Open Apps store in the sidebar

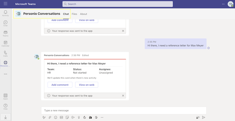pos(6,97)
